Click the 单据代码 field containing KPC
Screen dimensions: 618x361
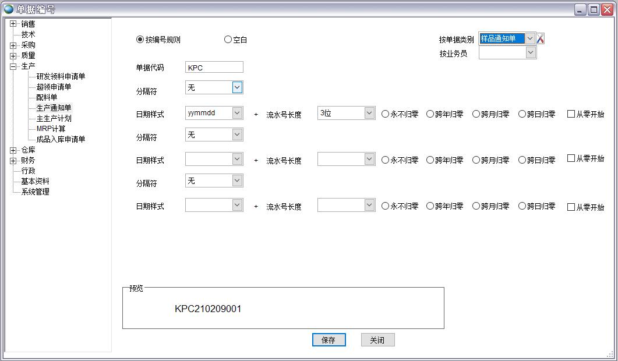[x=213, y=67]
